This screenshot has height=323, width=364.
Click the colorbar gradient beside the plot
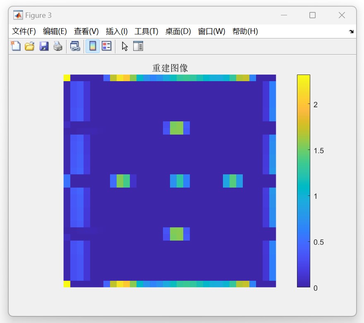[x=304, y=181]
